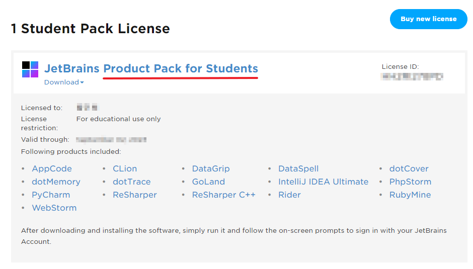Select the 'After downloading and installing' paragraph
Image resolution: width=473 pixels, height=269 pixels.
(234, 236)
